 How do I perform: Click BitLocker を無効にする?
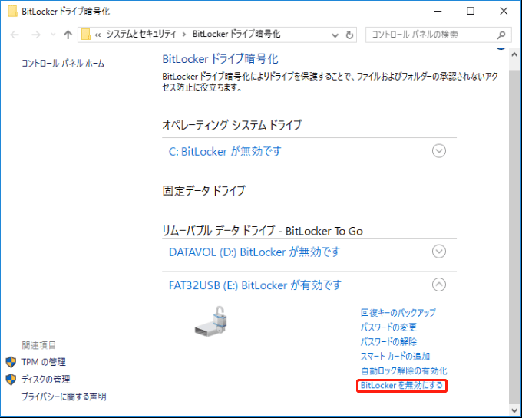(x=401, y=386)
